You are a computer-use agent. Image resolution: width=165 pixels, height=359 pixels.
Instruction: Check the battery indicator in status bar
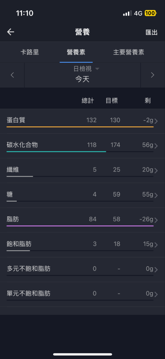[x=150, y=13]
